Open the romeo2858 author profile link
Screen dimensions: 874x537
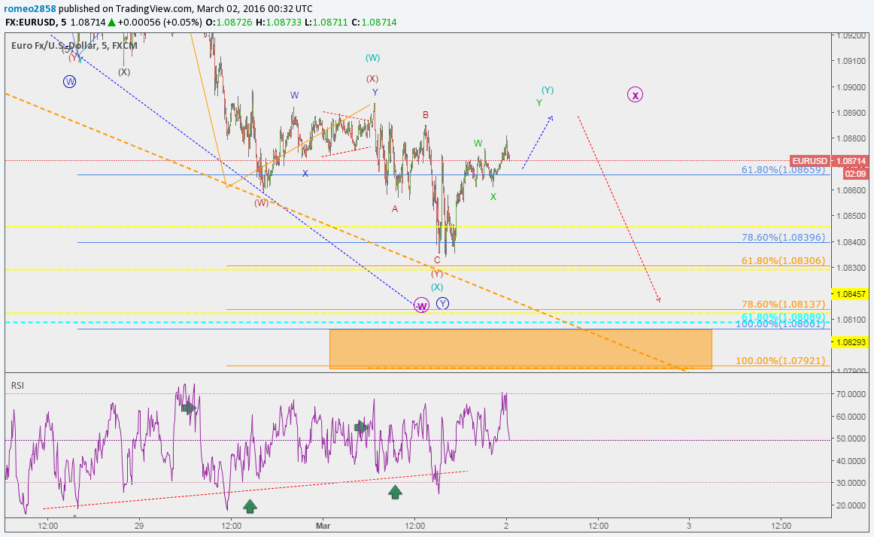click(29, 9)
